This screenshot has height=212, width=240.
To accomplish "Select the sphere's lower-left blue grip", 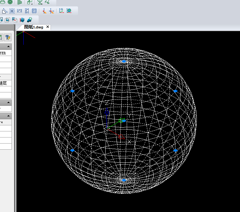I will click(72, 151).
